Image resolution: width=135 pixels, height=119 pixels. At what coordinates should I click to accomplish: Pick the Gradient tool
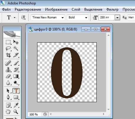tap(16, 76)
